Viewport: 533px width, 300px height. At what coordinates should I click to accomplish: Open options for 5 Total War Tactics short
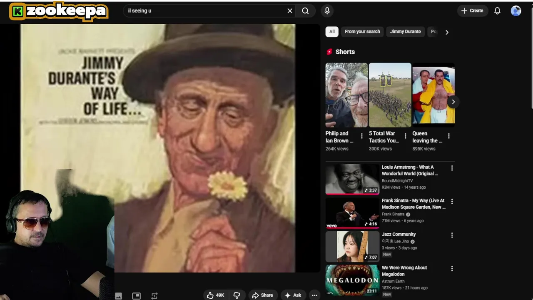pos(405,136)
